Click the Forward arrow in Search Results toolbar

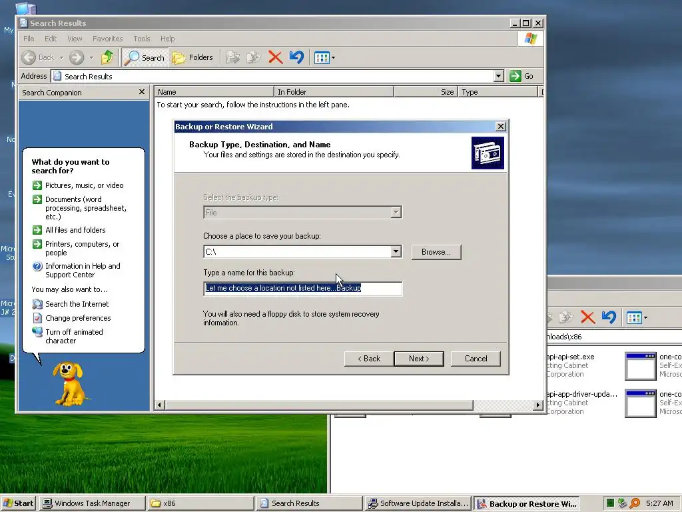pos(77,57)
